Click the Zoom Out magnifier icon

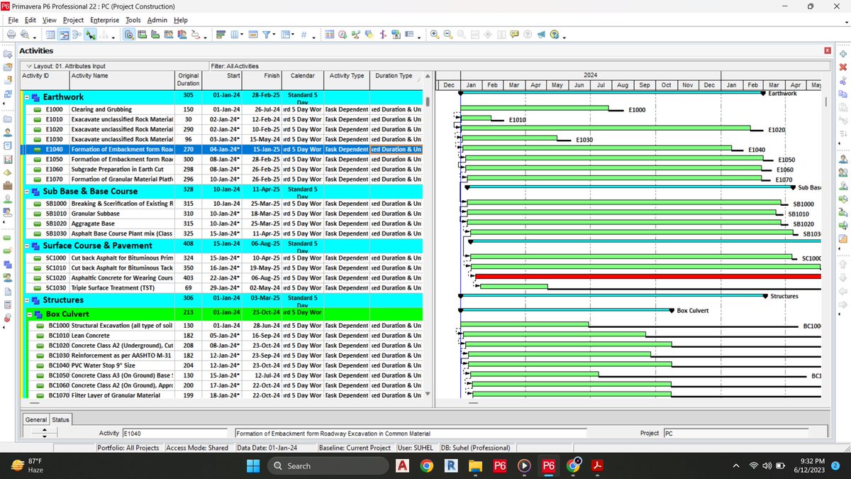(448, 34)
